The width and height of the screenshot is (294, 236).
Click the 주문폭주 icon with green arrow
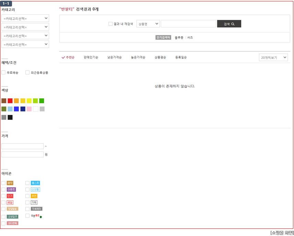[37, 216]
